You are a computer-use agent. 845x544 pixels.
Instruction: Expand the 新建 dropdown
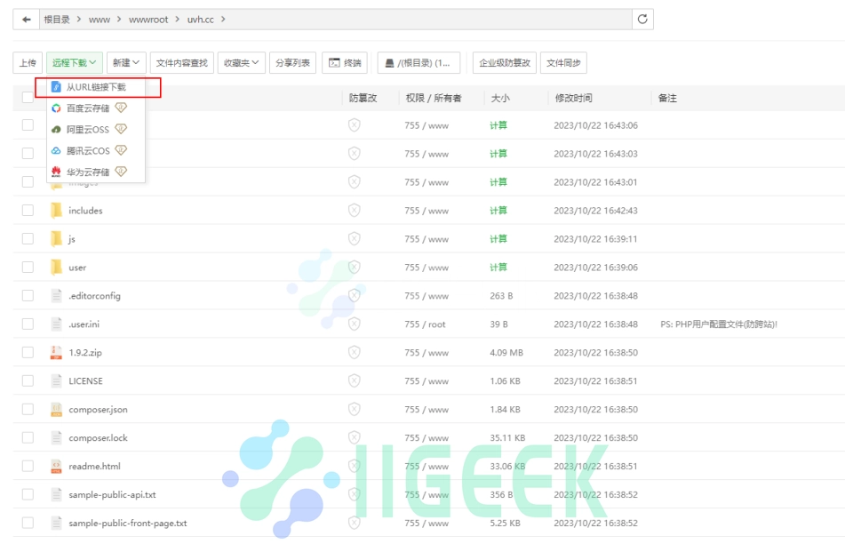[124, 61]
